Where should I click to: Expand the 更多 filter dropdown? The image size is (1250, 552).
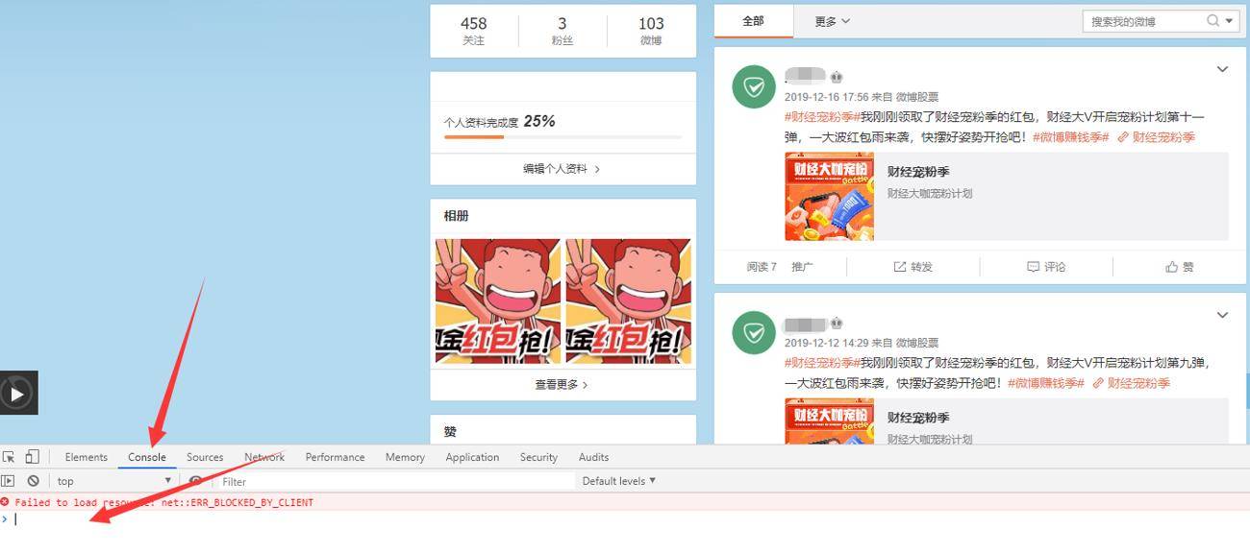pos(832,21)
